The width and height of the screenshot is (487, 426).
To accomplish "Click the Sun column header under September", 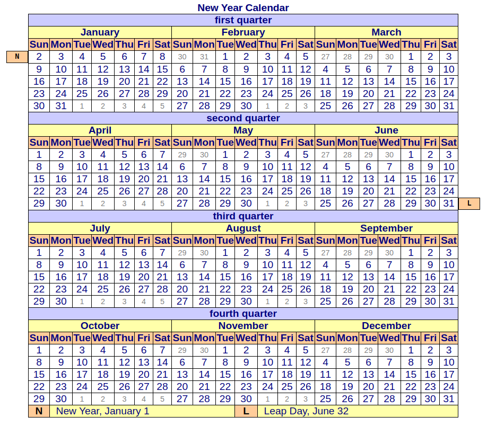I will [x=326, y=241].
